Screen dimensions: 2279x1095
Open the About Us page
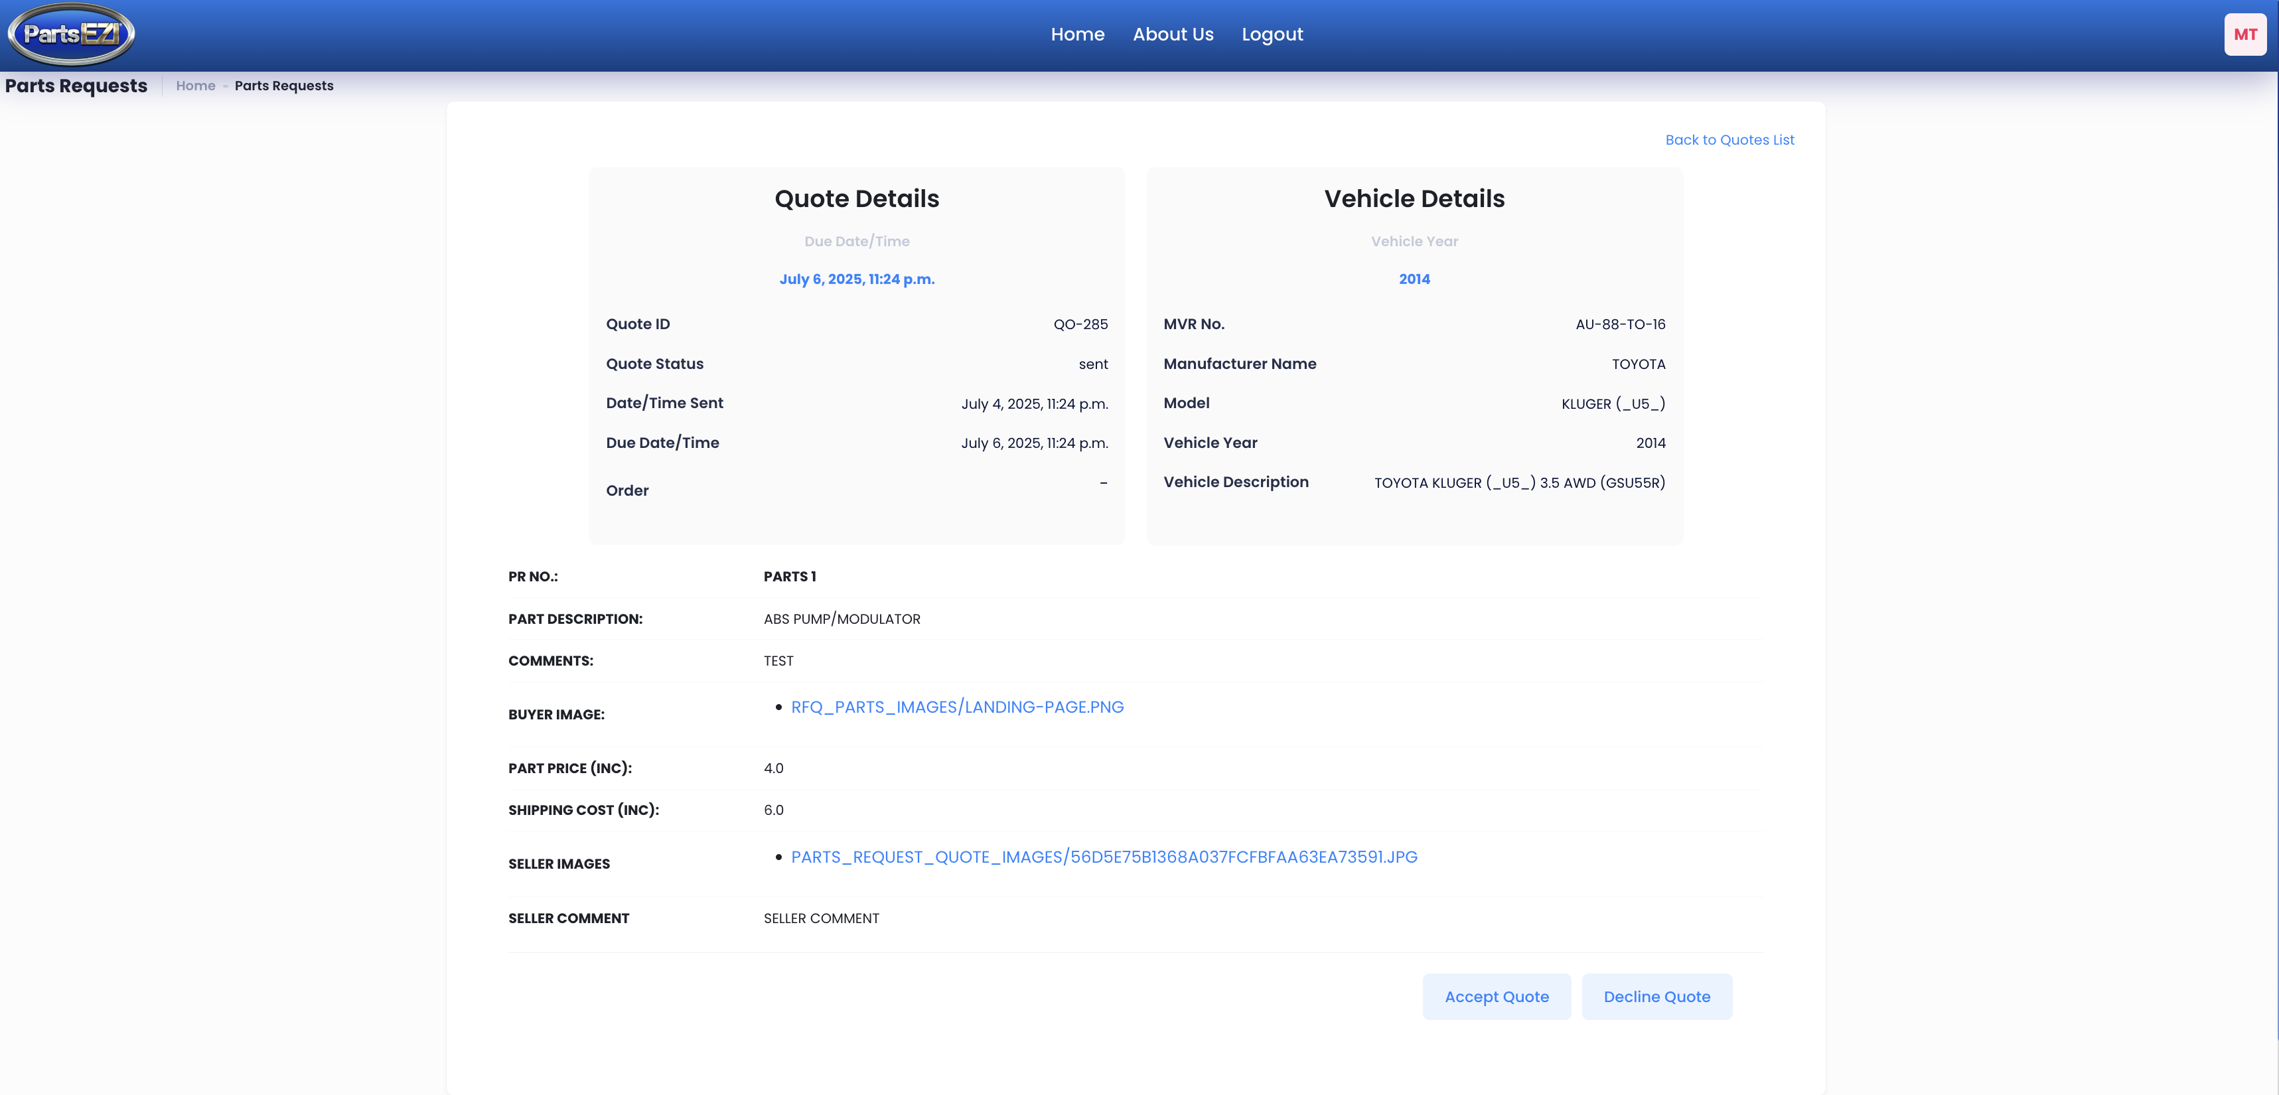[1172, 35]
